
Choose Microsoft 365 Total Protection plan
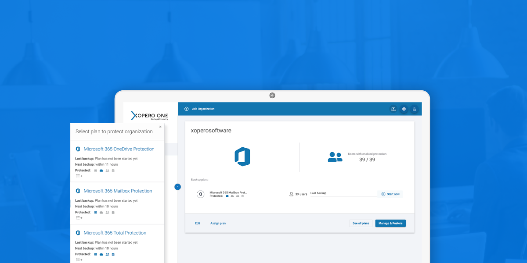(115, 233)
